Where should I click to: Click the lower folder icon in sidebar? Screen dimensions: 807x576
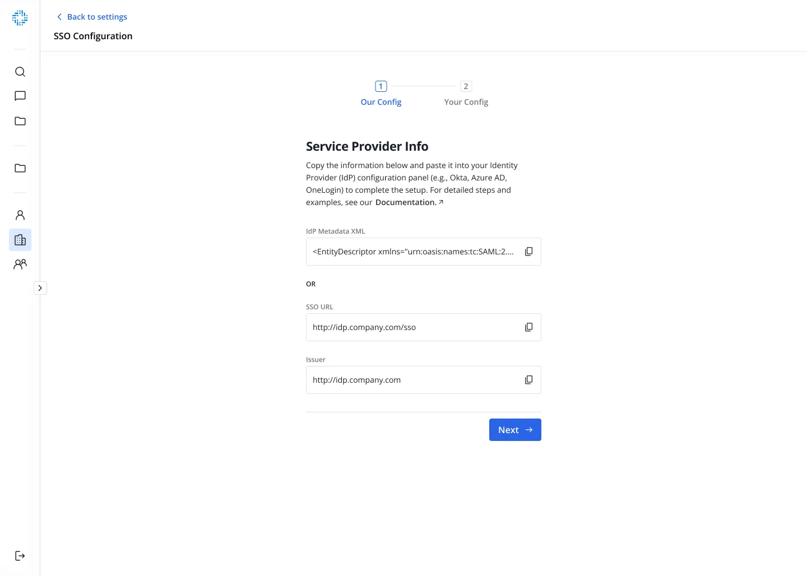click(x=20, y=168)
